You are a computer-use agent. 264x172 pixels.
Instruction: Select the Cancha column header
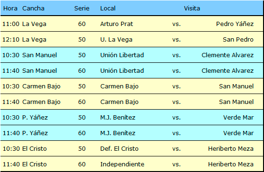33,8
